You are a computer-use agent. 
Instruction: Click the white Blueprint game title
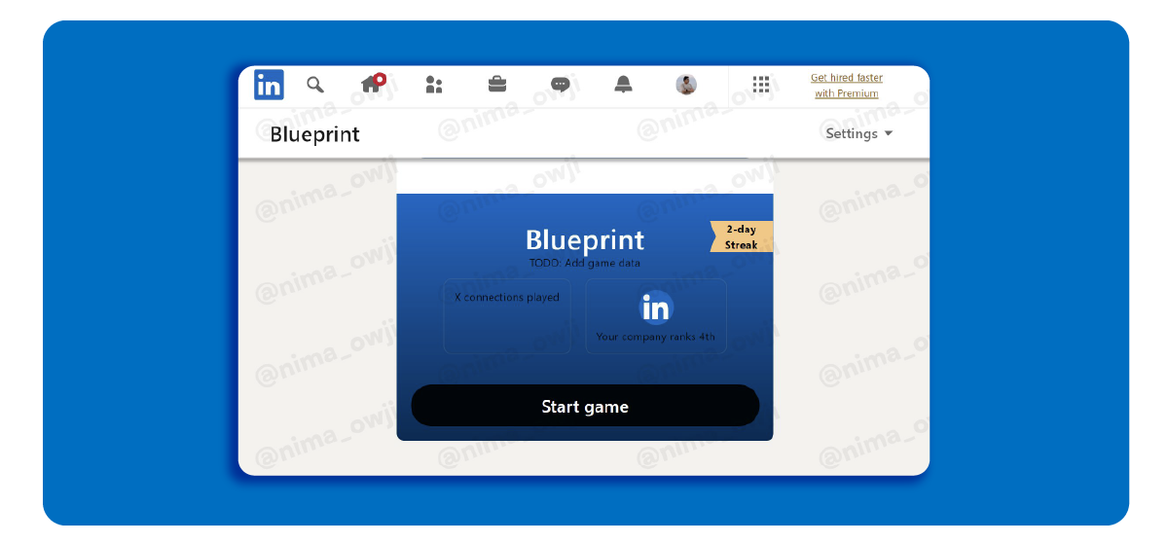[x=585, y=239]
